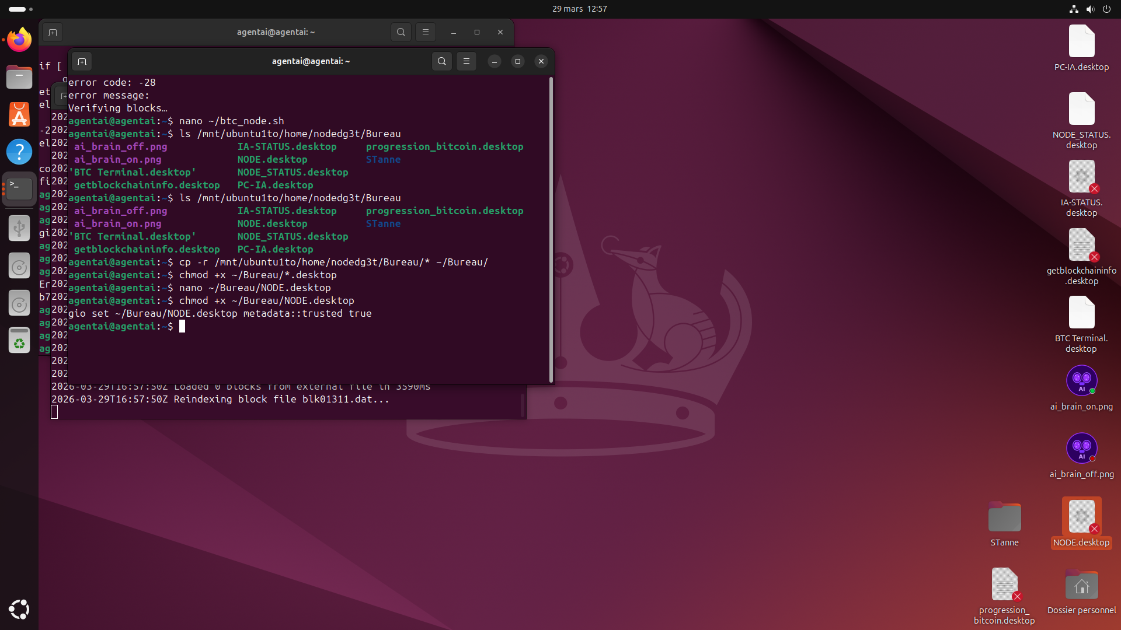Select the Terminal icon in dock
The width and height of the screenshot is (1121, 630).
(x=19, y=188)
